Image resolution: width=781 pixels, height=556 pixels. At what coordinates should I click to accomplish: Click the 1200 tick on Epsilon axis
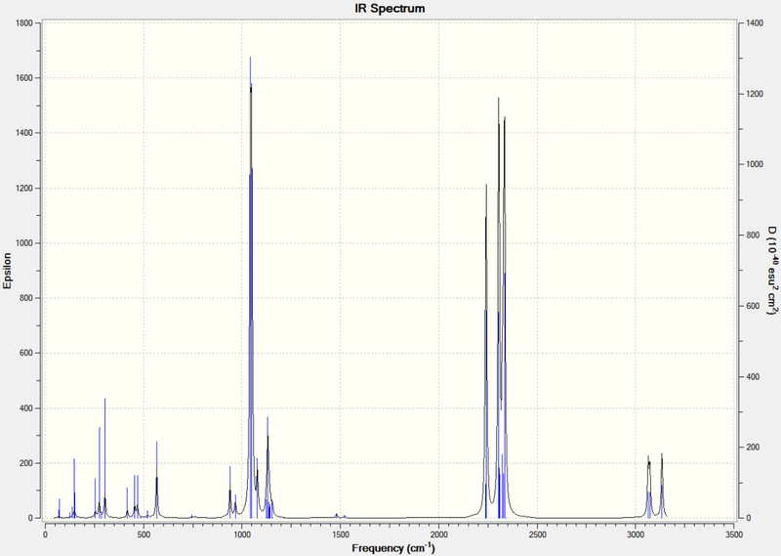click(x=24, y=188)
